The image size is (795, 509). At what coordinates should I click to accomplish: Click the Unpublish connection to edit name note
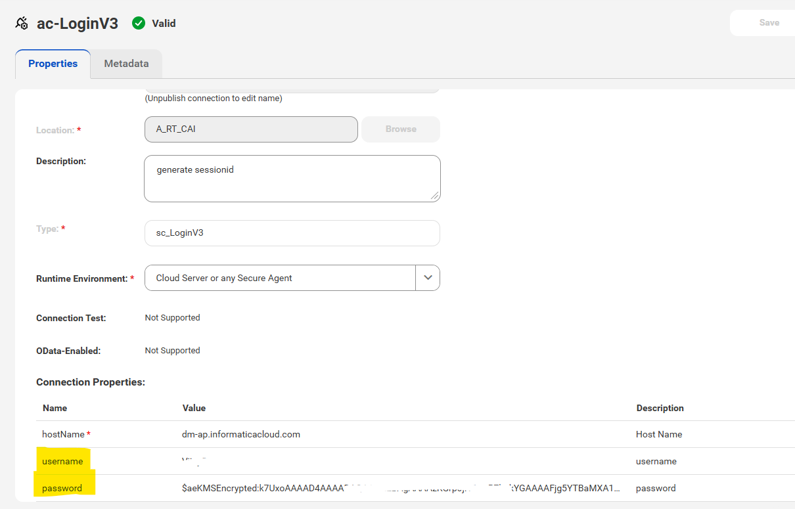click(214, 99)
